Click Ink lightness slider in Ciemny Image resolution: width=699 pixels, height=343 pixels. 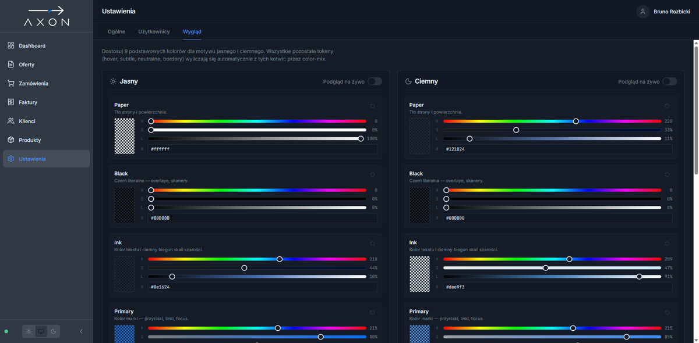(552, 277)
